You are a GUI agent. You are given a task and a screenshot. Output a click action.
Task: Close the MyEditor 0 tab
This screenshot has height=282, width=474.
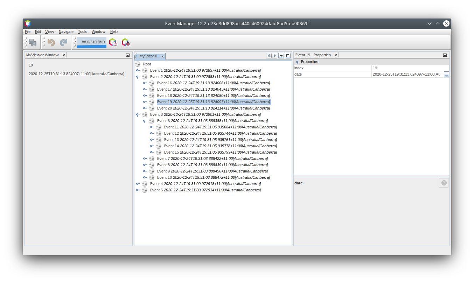click(x=163, y=56)
